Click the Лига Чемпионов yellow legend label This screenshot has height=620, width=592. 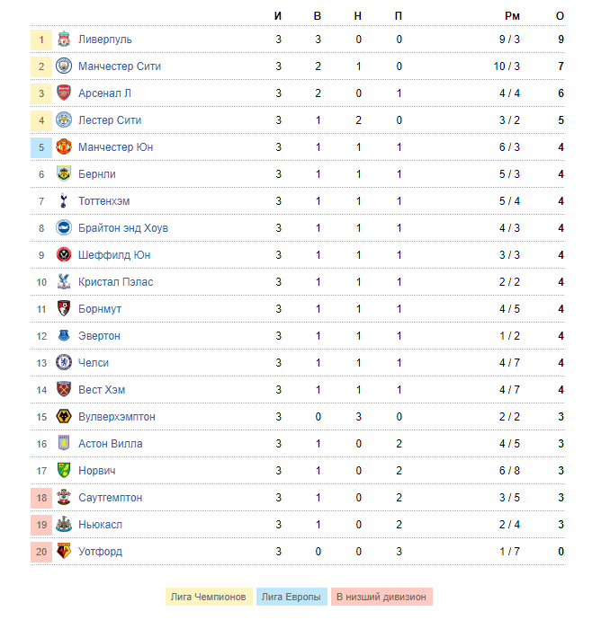209,597
